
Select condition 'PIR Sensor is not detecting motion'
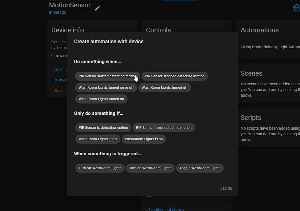(164, 128)
